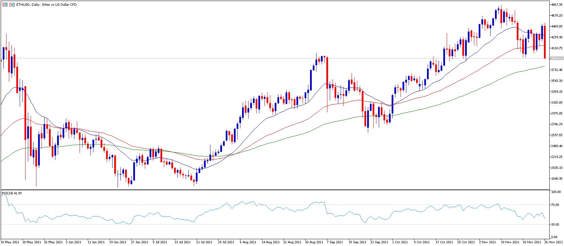564x246 pixels.
Task: Click the 1840.95 price scale label
Action: point(557,179)
